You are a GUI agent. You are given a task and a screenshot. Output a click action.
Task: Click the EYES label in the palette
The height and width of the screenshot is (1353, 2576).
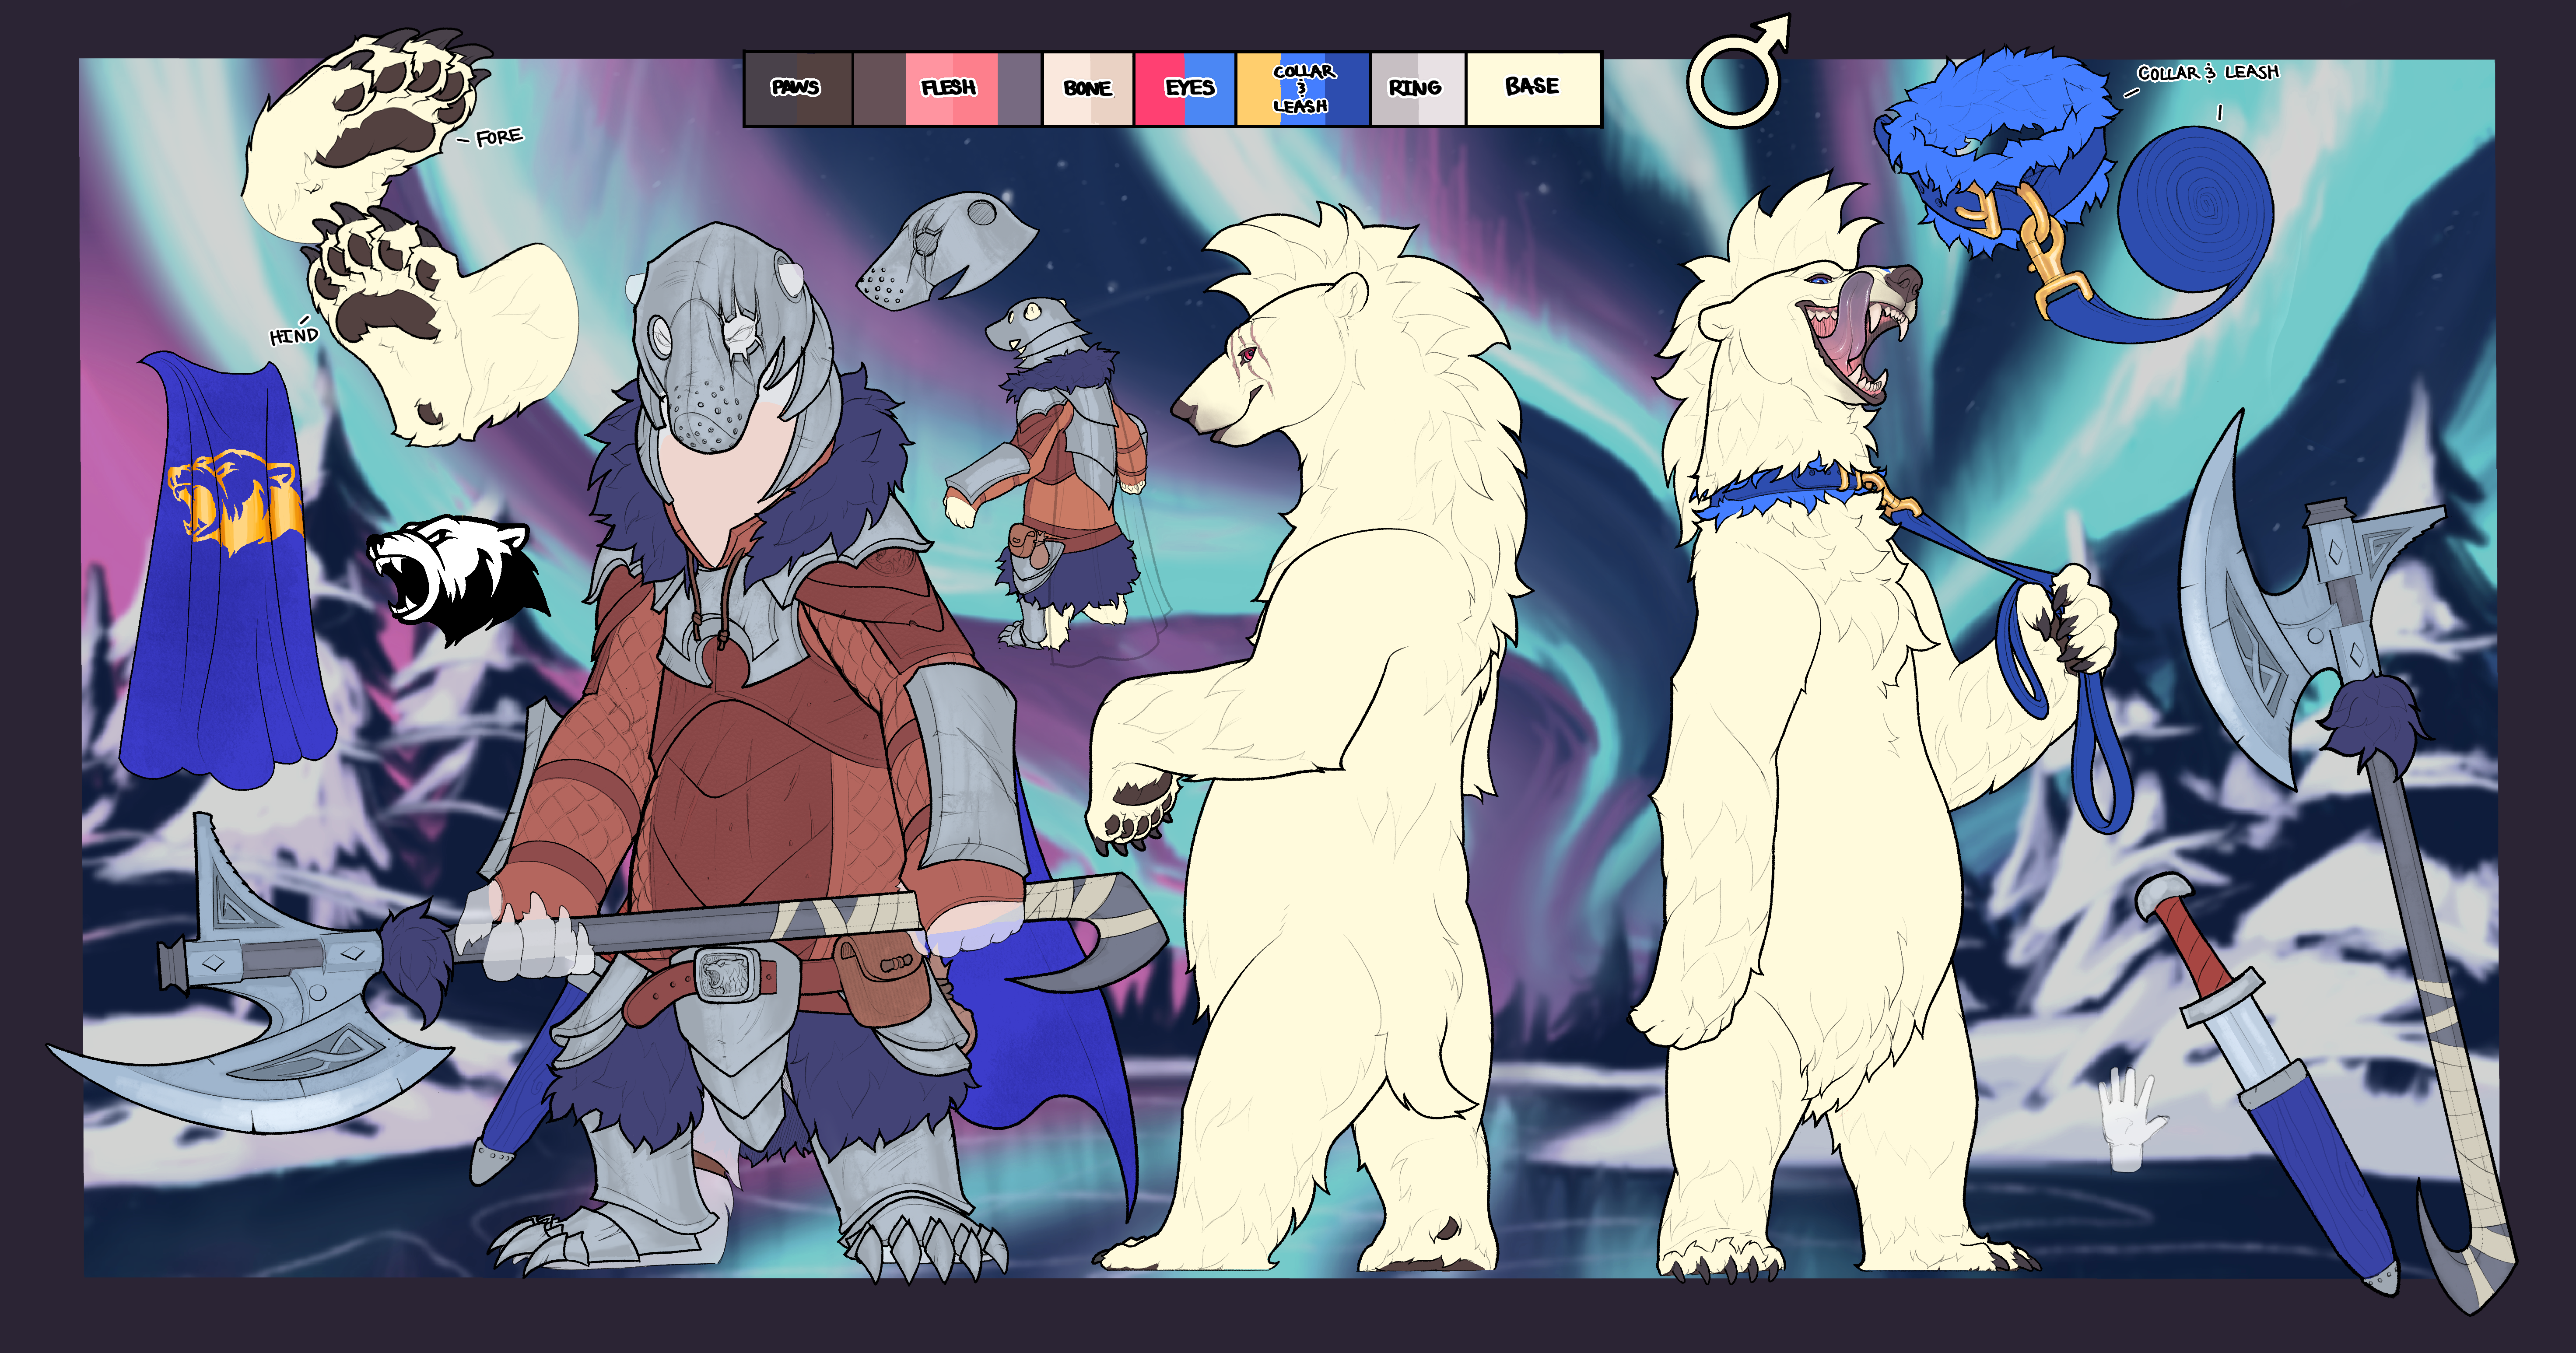[1190, 88]
